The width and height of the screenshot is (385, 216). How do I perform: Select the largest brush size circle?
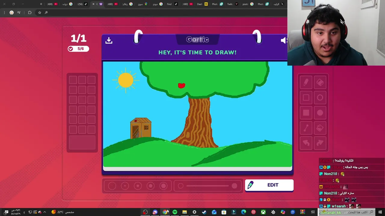tap(164, 186)
